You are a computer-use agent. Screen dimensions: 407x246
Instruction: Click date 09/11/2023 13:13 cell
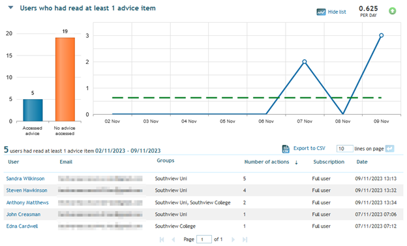(376, 178)
